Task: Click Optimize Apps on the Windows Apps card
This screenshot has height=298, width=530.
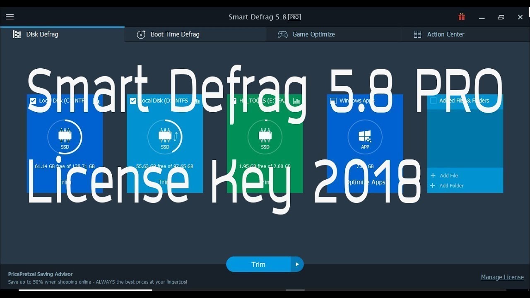Action: 365,182
